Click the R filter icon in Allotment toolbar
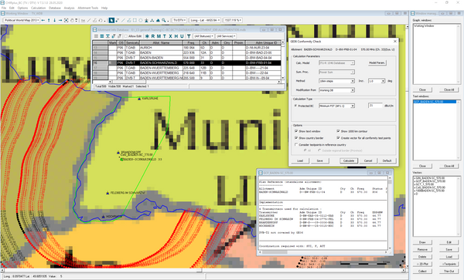 pos(153,36)
